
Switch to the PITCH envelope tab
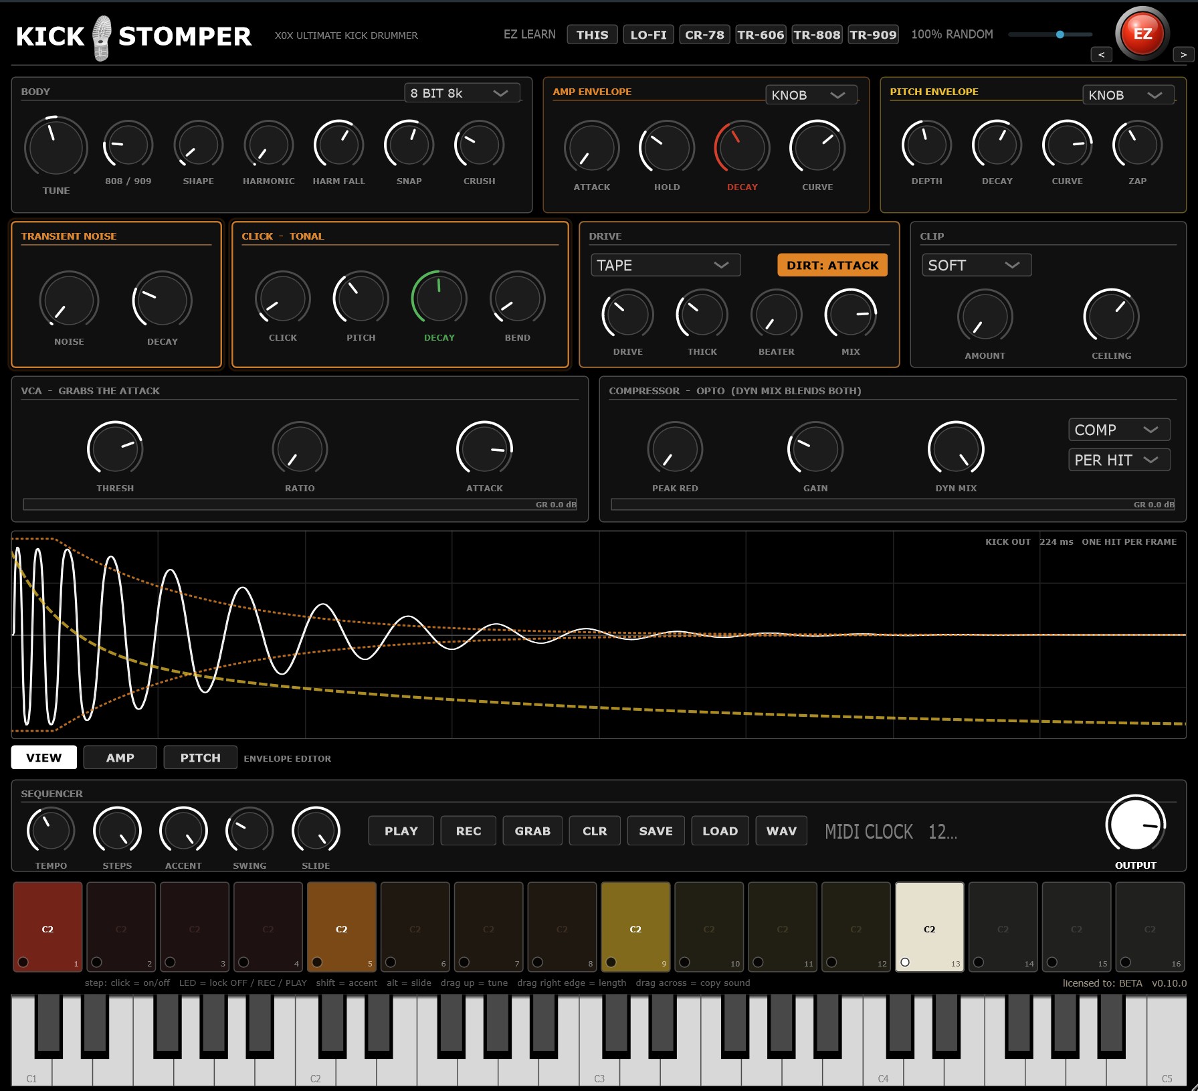pos(201,758)
